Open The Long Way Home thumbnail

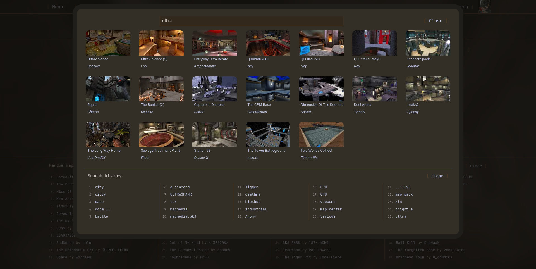coord(108,134)
